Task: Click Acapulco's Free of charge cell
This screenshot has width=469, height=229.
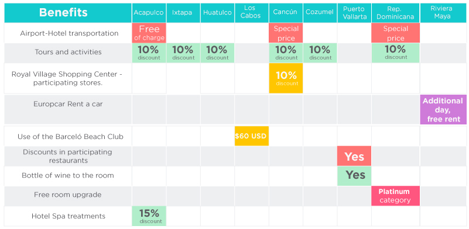Action: 149,33
